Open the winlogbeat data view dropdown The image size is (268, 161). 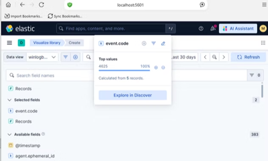point(42,57)
